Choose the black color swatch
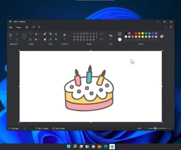Screen dimensions: 181x150 (126, 33)
